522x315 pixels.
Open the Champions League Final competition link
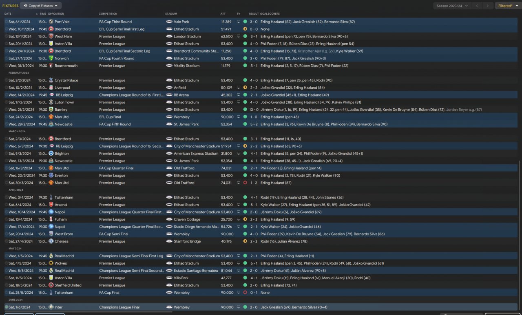pyautogui.click(x=120, y=307)
